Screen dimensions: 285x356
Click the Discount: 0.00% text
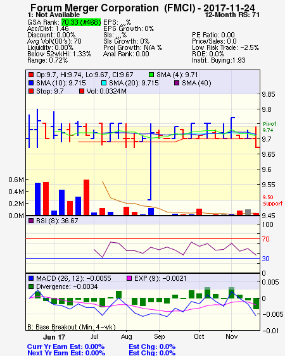coord(51,35)
